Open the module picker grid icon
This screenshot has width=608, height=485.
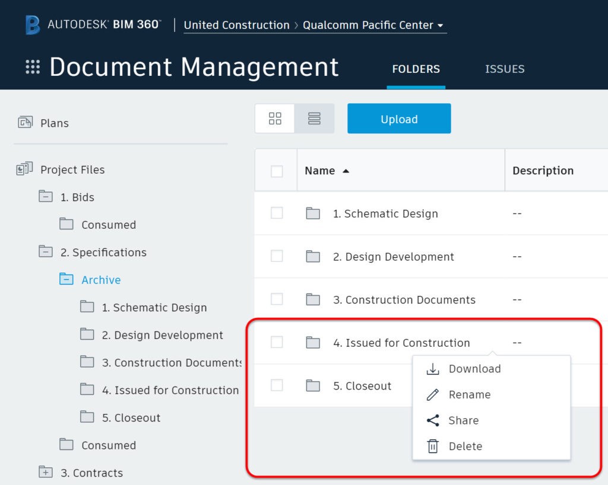pos(33,66)
